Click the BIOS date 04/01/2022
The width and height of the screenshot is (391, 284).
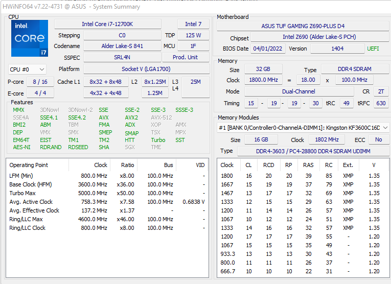pos(268,49)
